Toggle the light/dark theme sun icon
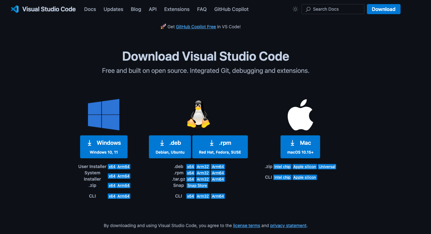This screenshot has width=431, height=234. point(295,9)
